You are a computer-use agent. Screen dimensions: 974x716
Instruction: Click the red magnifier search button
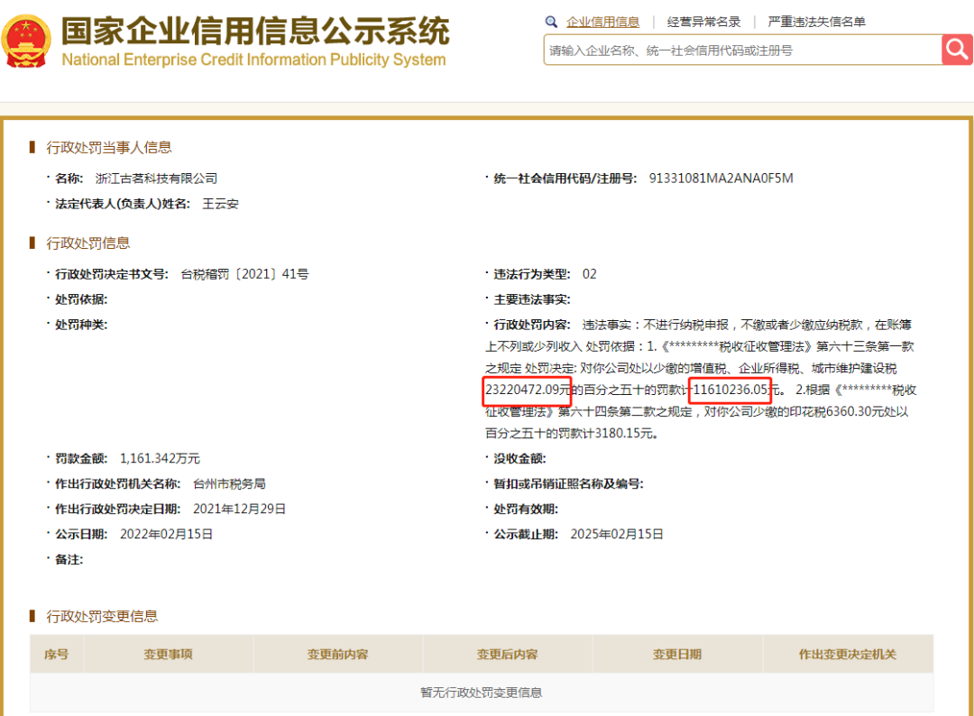pos(956,50)
